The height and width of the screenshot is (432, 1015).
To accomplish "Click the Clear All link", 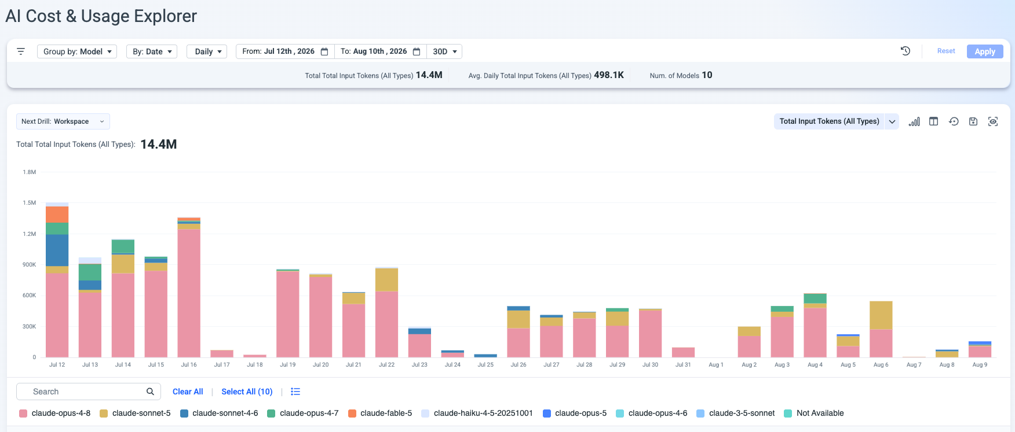I will point(188,392).
